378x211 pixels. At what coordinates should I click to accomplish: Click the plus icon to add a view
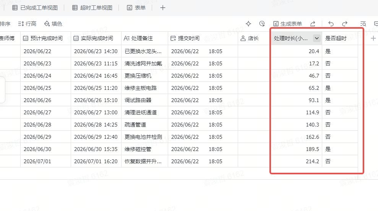coord(163,8)
